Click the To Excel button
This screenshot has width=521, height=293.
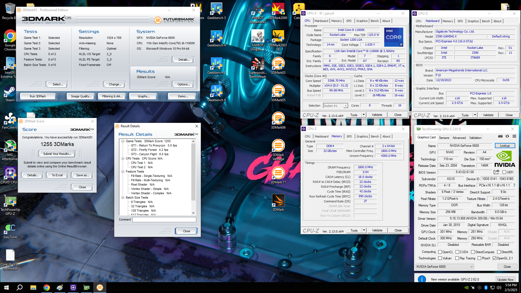pyautogui.click(x=57, y=175)
